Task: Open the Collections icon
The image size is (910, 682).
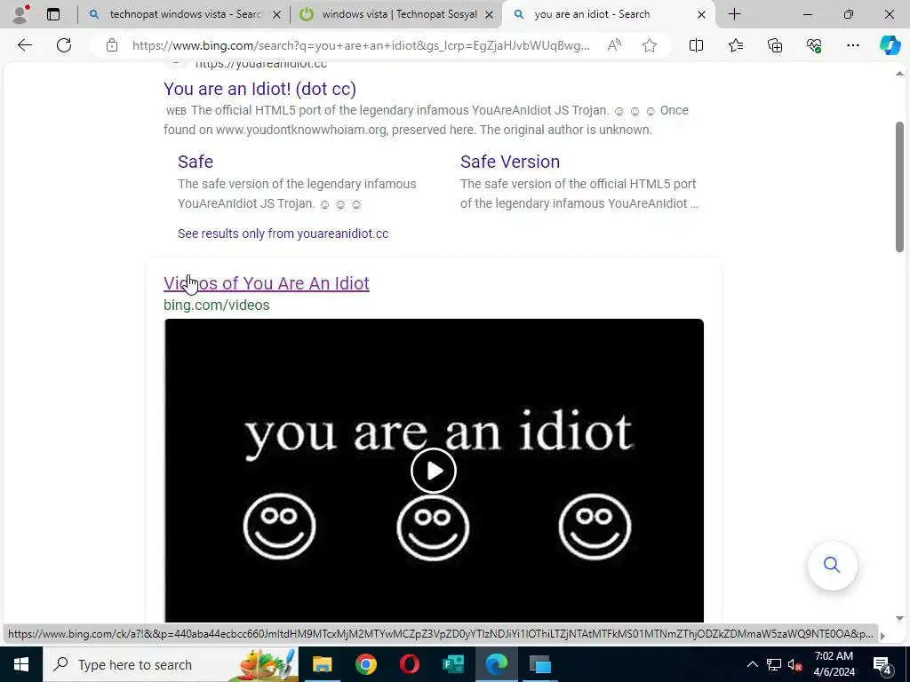Action: pos(775,45)
